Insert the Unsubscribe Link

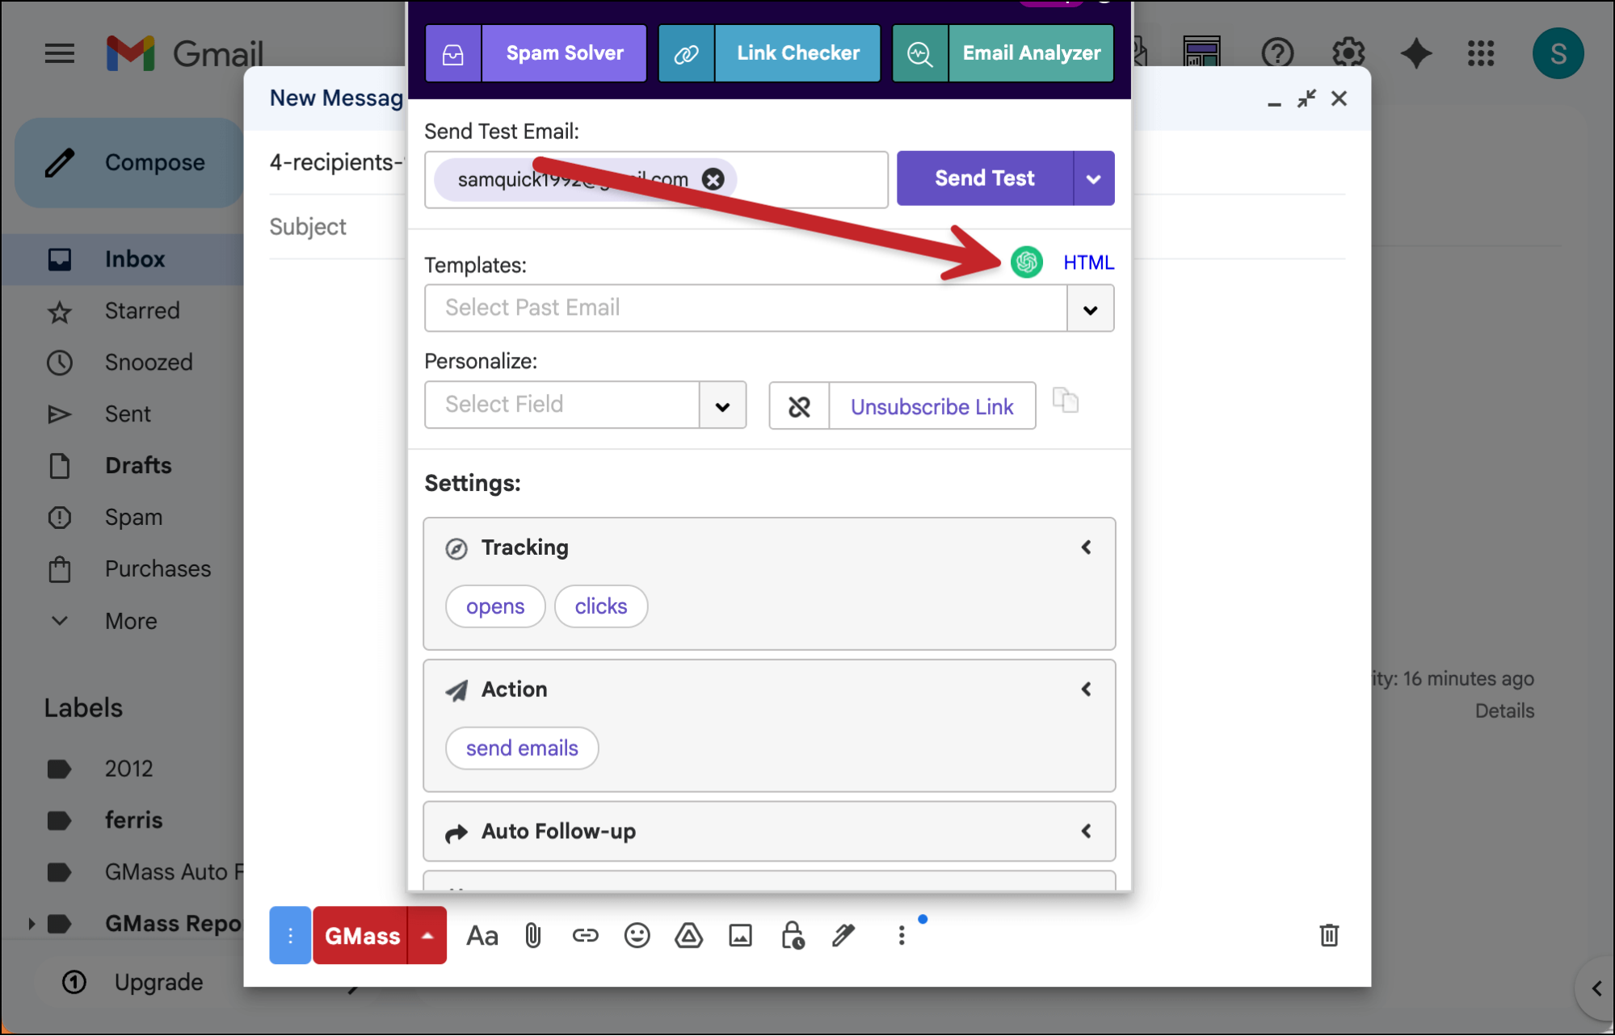(x=932, y=406)
